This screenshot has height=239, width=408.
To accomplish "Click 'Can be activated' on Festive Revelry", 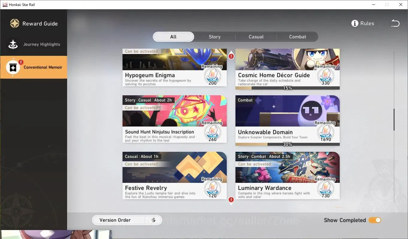I will [x=141, y=164].
